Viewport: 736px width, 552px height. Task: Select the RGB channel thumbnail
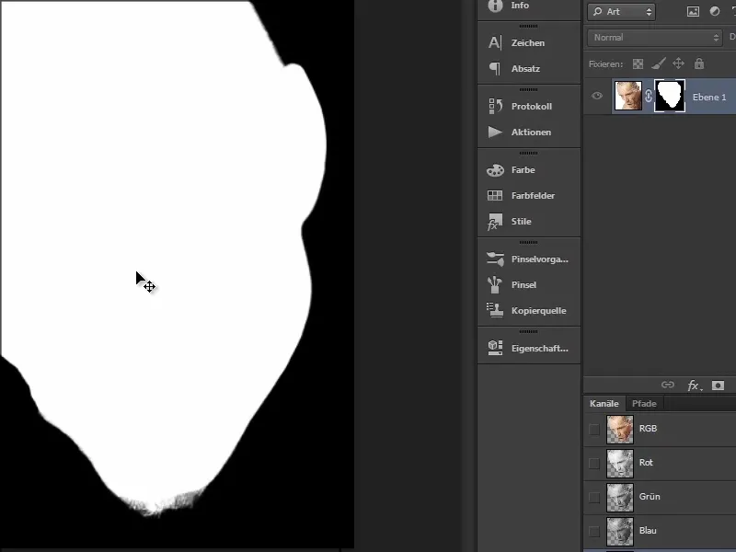[620, 429]
